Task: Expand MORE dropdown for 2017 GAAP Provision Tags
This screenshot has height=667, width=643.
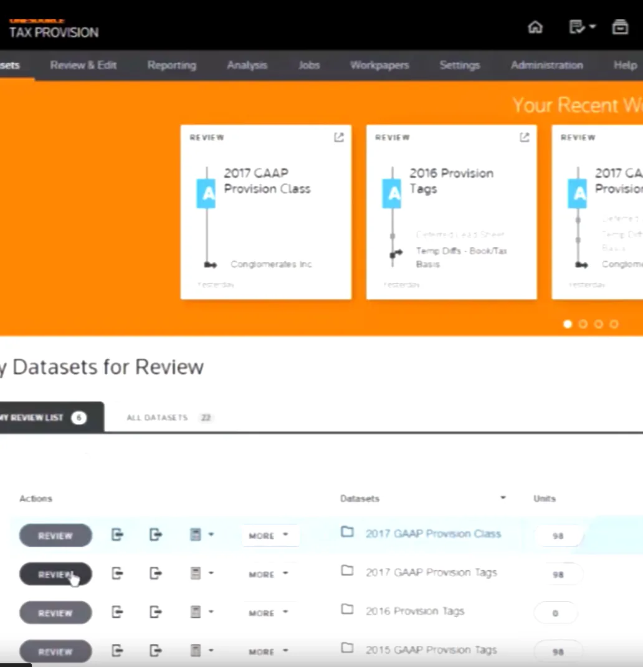Action: (x=269, y=574)
